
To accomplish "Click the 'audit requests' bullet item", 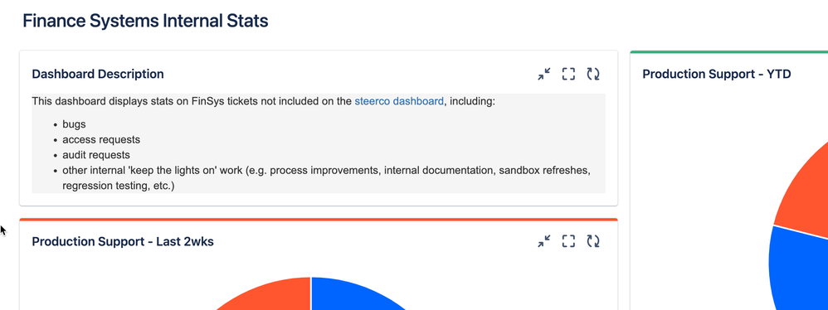I will click(x=96, y=155).
